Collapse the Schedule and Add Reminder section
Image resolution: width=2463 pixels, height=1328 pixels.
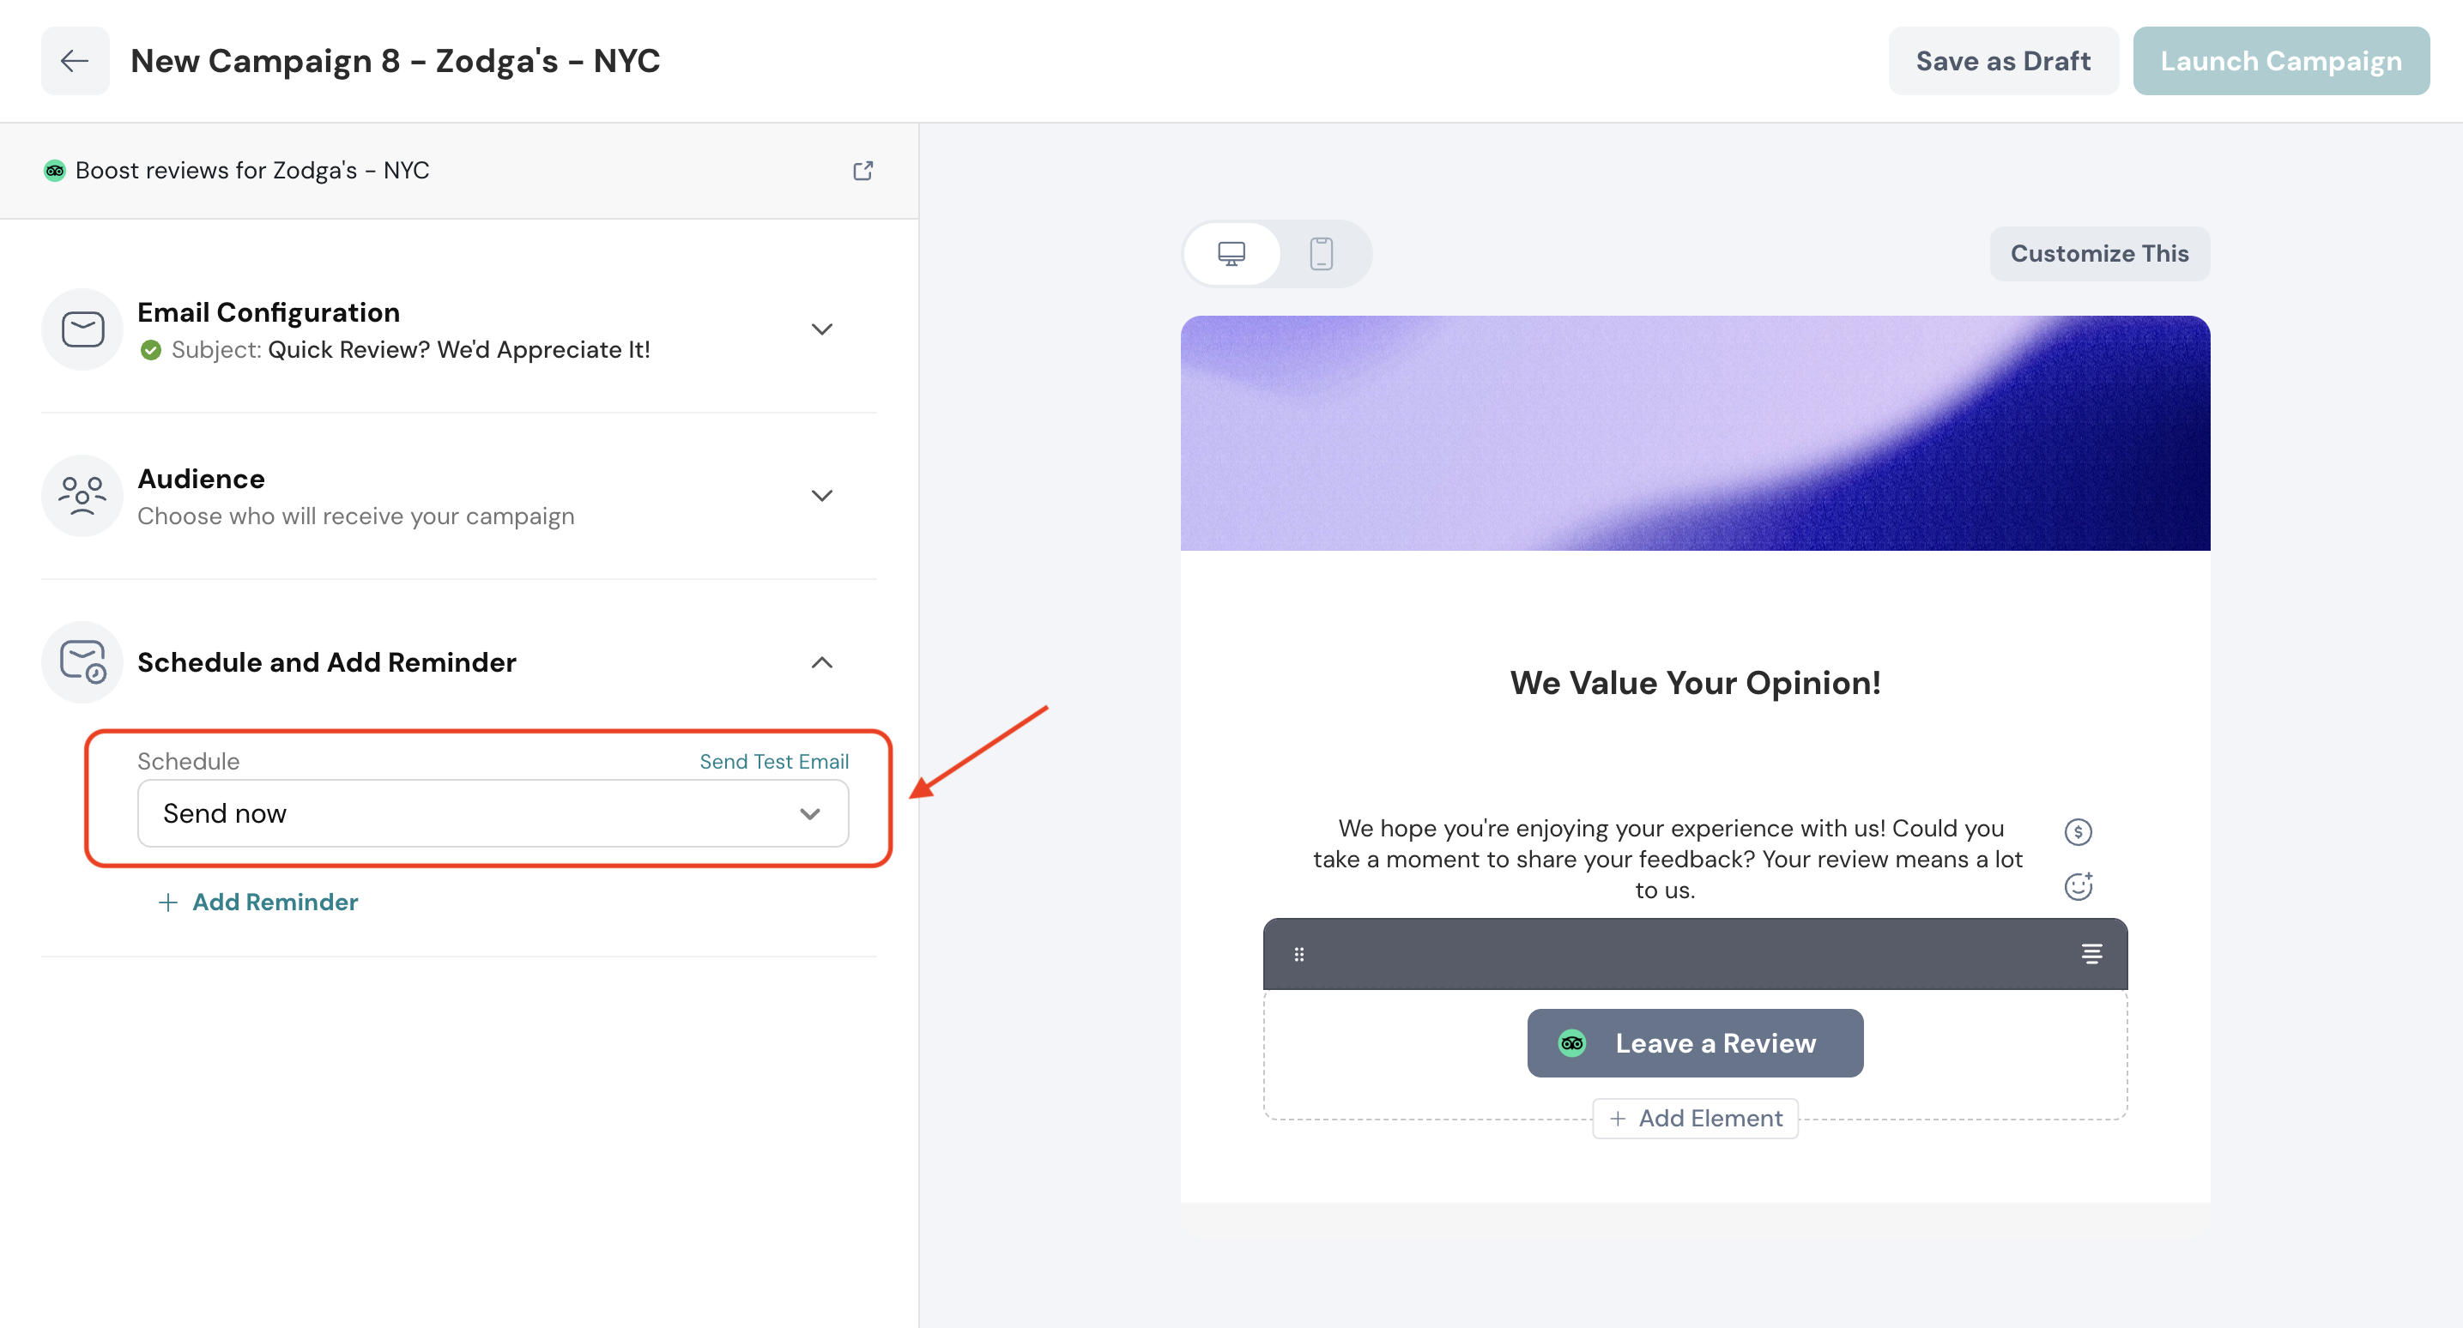pyautogui.click(x=821, y=662)
